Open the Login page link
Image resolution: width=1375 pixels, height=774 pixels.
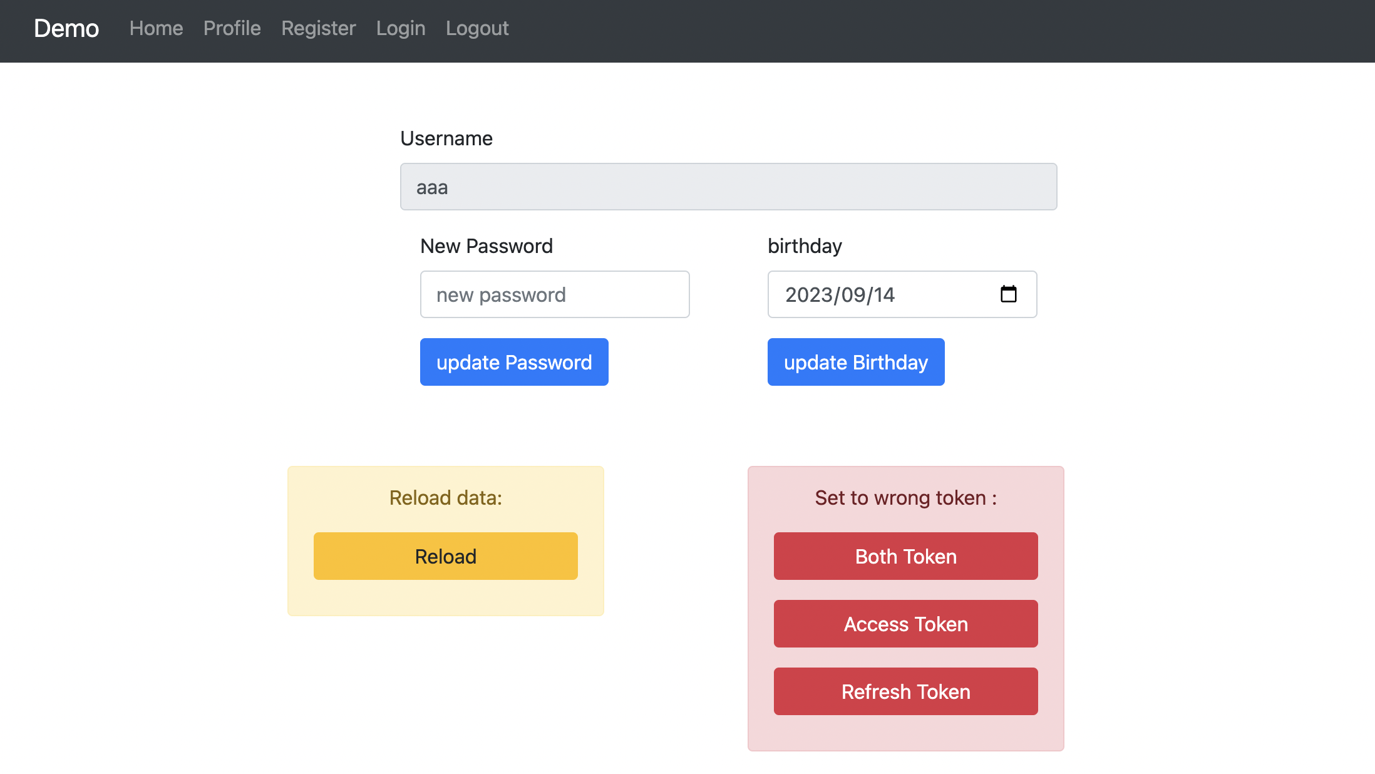click(401, 29)
